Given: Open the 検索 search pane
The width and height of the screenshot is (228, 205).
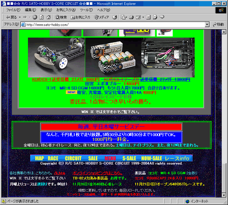Looking at the screenshot, I should (x=61, y=17).
